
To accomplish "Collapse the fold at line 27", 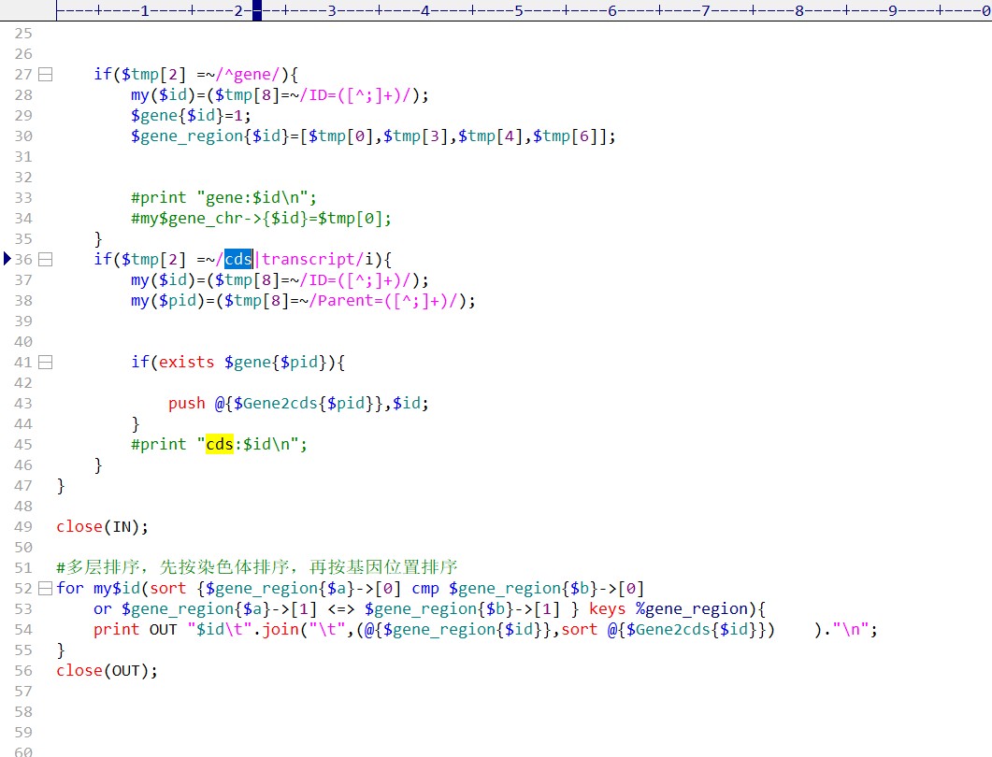I will (45, 74).
